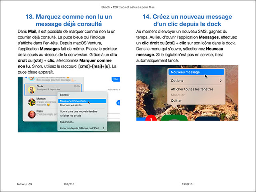Image resolution: width=256 pixels, height=192 pixels.
Task: Click the red notification badge showing 1
Action: click(151, 118)
